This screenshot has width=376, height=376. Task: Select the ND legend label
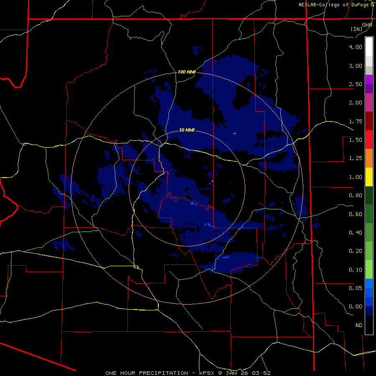[x=359, y=325]
